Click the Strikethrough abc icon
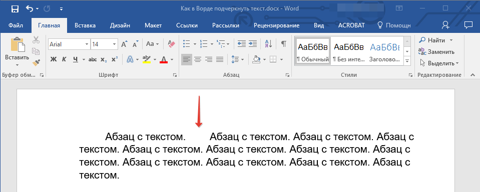The width and height of the screenshot is (480, 192). (x=93, y=59)
